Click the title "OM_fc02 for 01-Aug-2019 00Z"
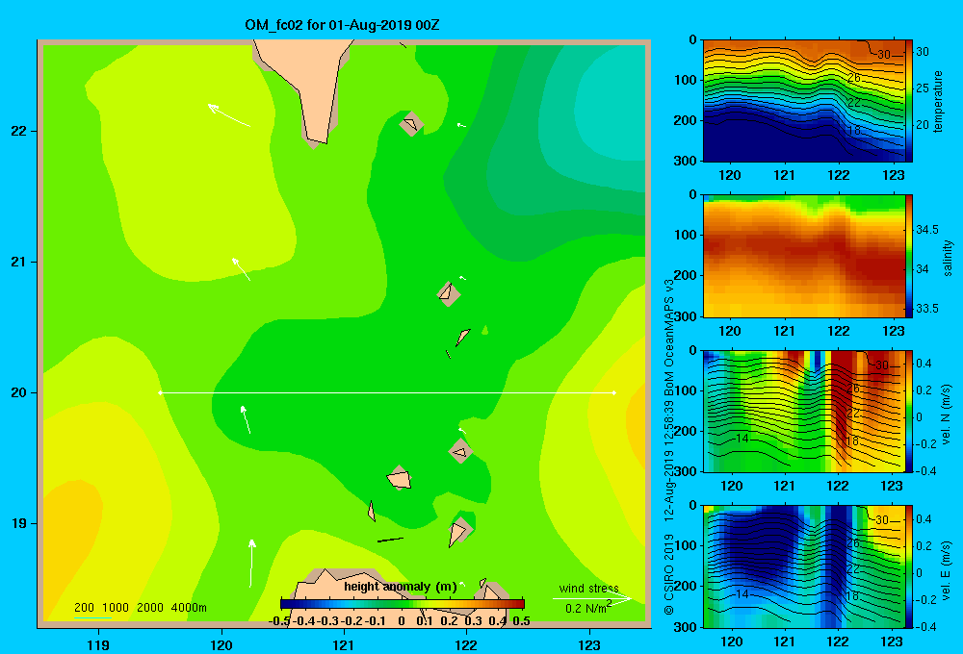The height and width of the screenshot is (654, 963). tap(342, 25)
